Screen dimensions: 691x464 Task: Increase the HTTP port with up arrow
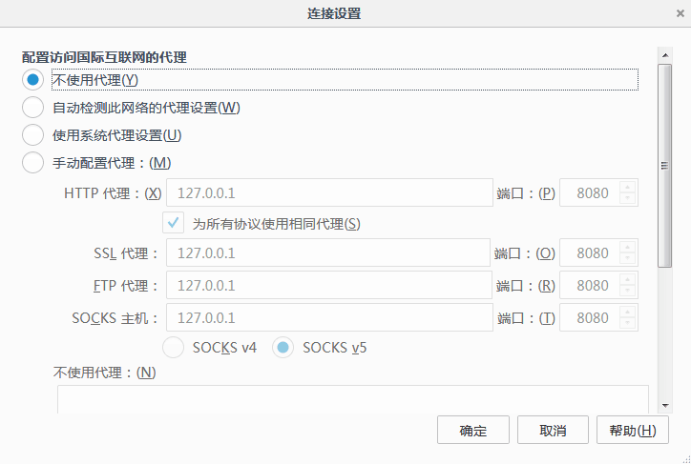pos(627,187)
